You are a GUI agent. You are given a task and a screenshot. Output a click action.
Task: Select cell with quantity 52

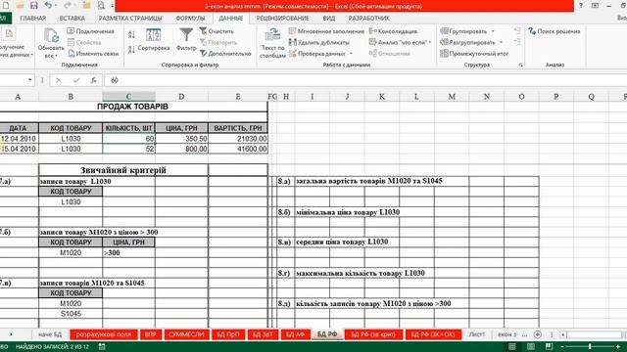pyautogui.click(x=128, y=149)
